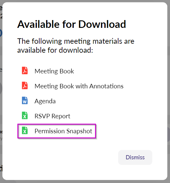
Task: Click the gray circle behind the dialog's left side
Action: (1, 88)
